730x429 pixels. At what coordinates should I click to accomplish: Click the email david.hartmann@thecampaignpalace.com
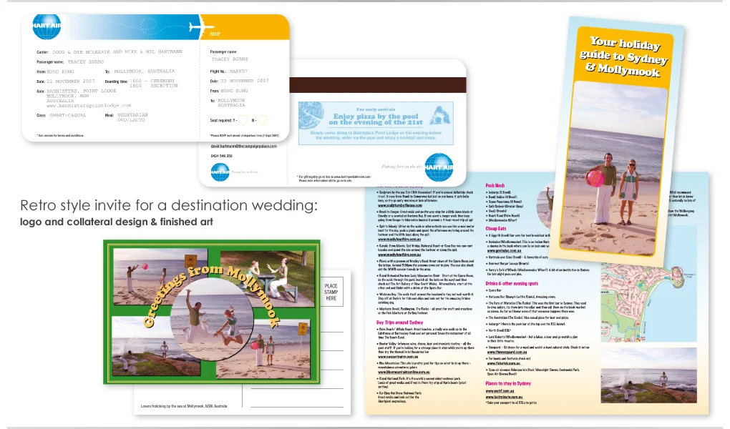243,146
